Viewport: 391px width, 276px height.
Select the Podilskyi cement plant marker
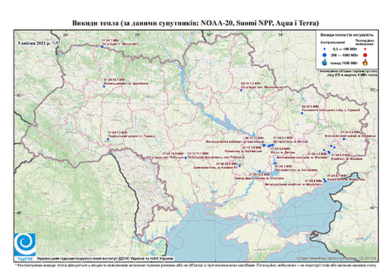point(108,139)
